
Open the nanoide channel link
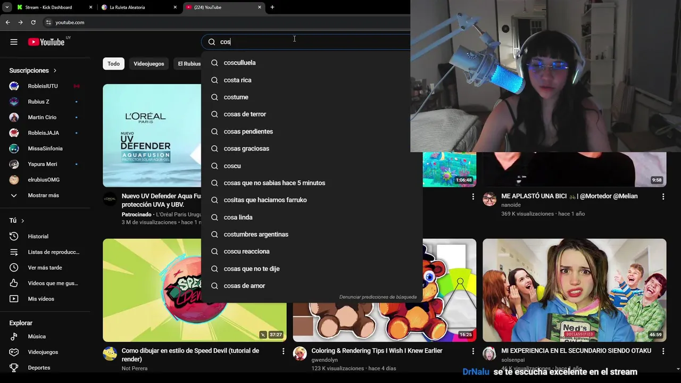tap(511, 205)
